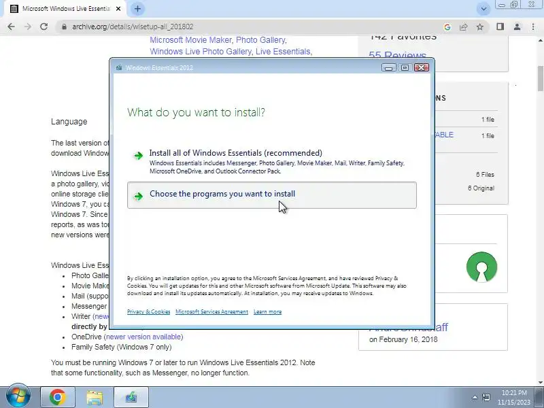The height and width of the screenshot is (408, 544).
Task: Go back to the previous Chrome page
Action: (11, 27)
